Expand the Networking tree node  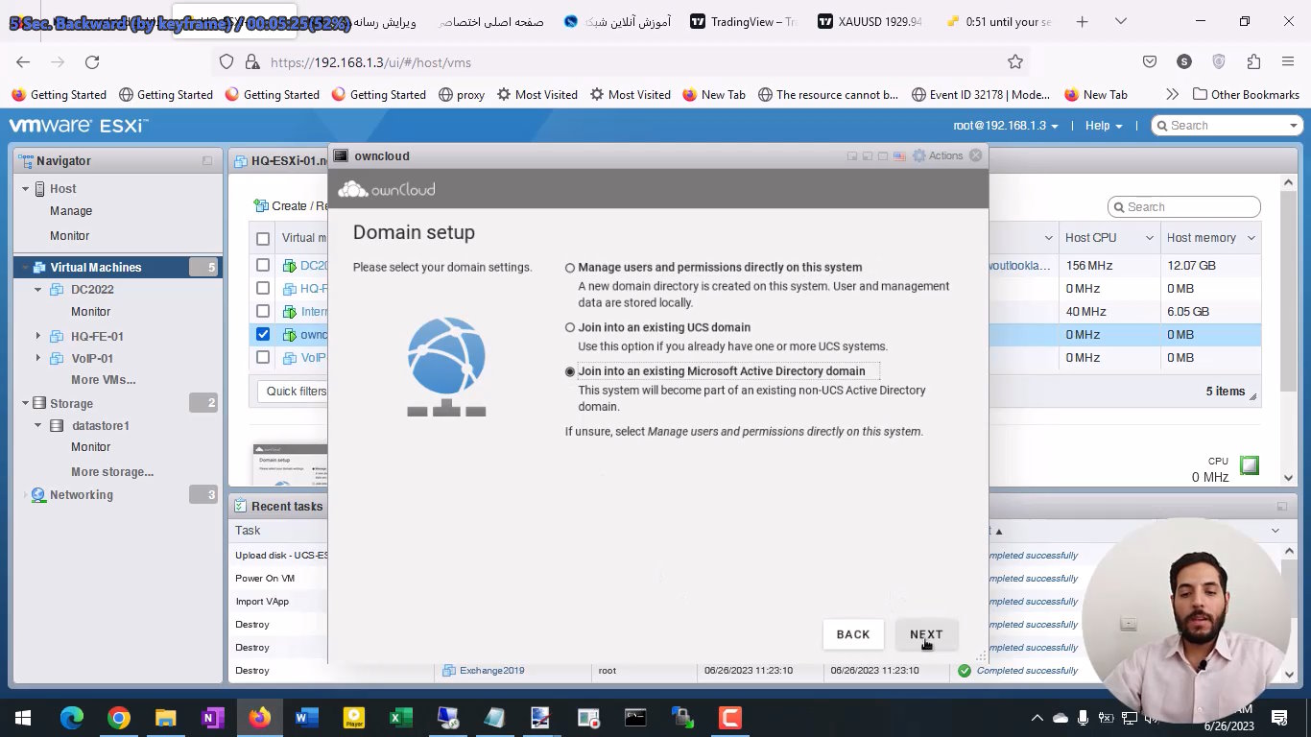tap(26, 495)
